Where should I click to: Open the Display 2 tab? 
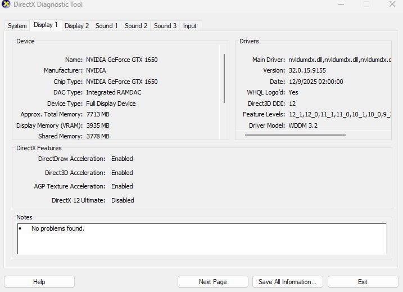tap(76, 26)
